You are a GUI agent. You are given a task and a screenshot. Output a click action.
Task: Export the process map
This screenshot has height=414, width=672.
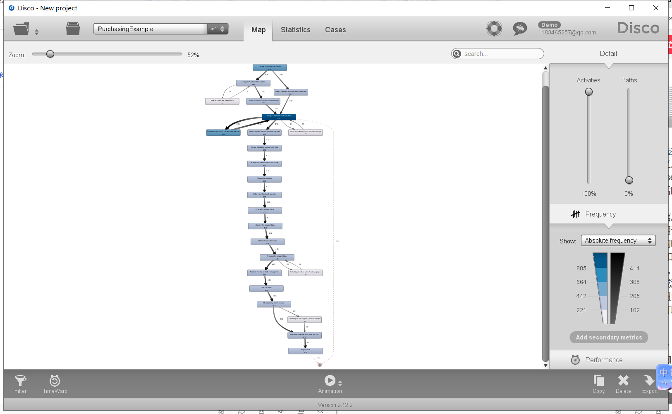(648, 383)
